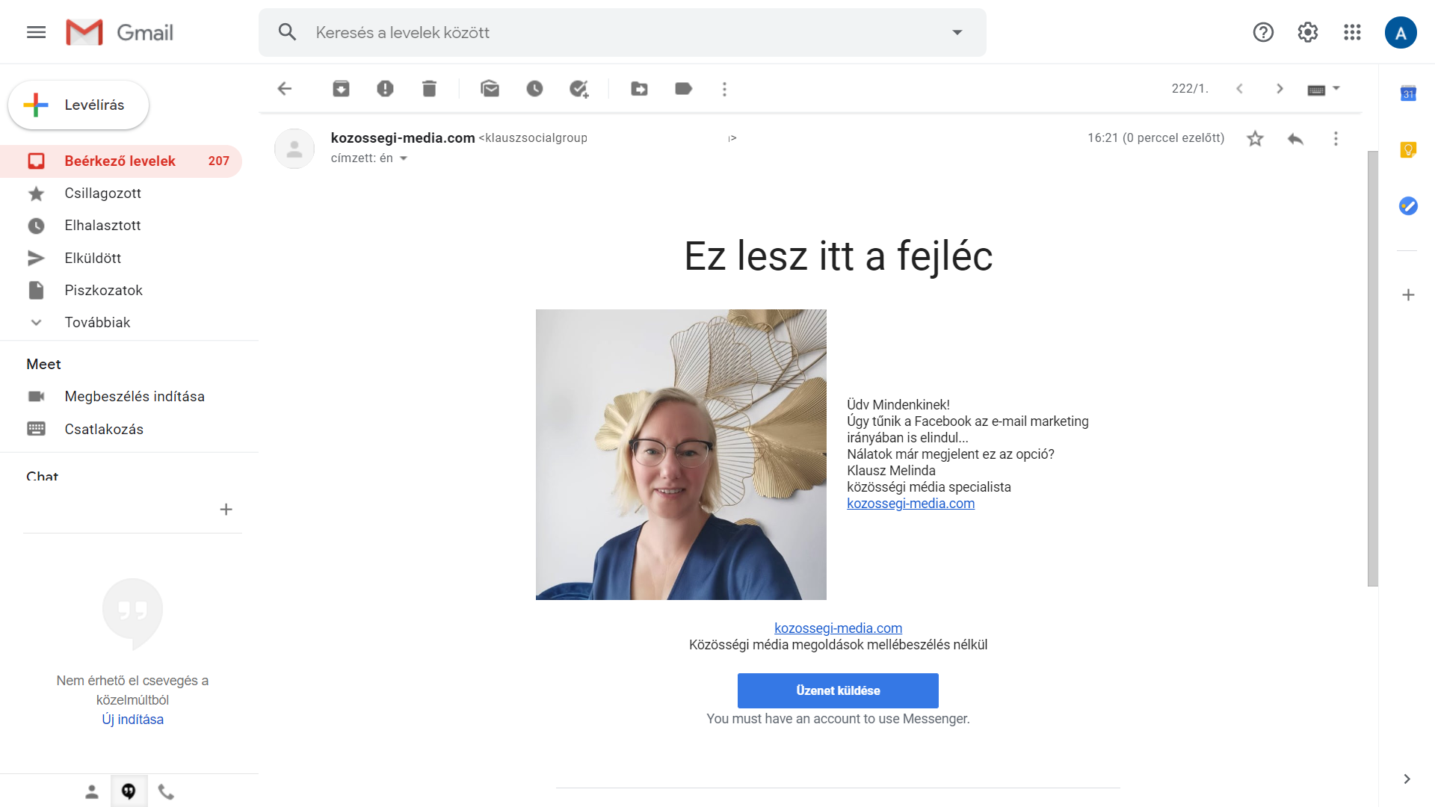This screenshot has height=807, width=1435.
Task: Open the main menu hamburger icon
Action: 36,32
